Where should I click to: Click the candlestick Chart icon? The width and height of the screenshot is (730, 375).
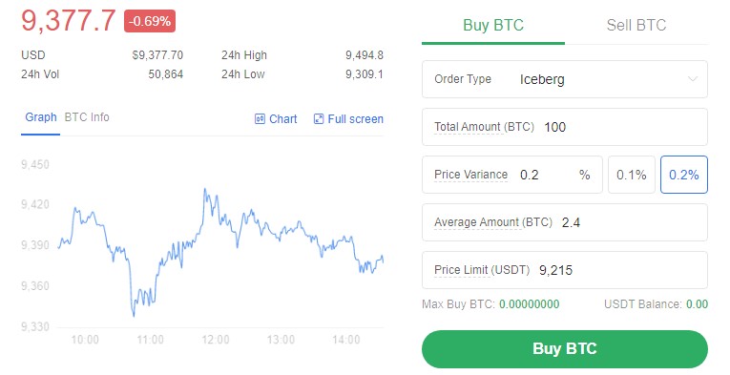pyautogui.click(x=260, y=119)
